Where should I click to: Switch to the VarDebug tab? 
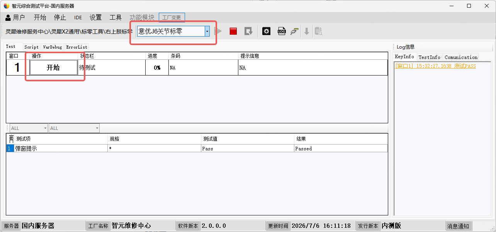coord(52,47)
